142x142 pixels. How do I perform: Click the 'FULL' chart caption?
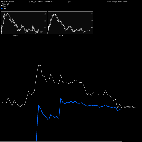click(62, 36)
